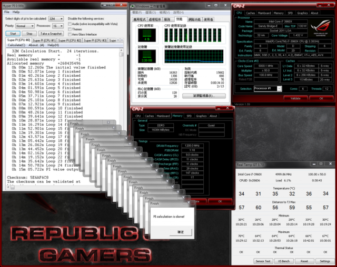Open the digits of pi dropdown (32M)
The image size is (337, 267).
click(56, 18)
